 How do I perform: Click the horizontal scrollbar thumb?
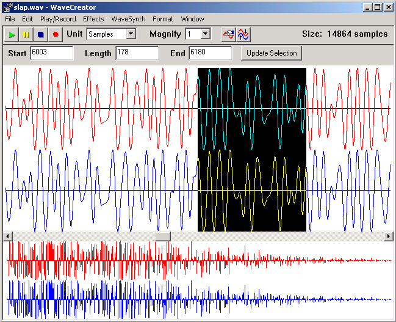pos(163,236)
